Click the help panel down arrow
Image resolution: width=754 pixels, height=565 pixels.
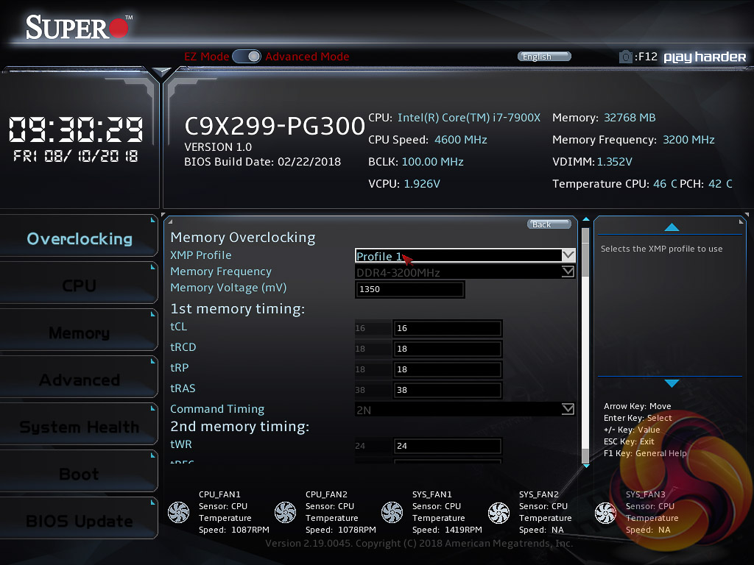pyautogui.click(x=672, y=383)
